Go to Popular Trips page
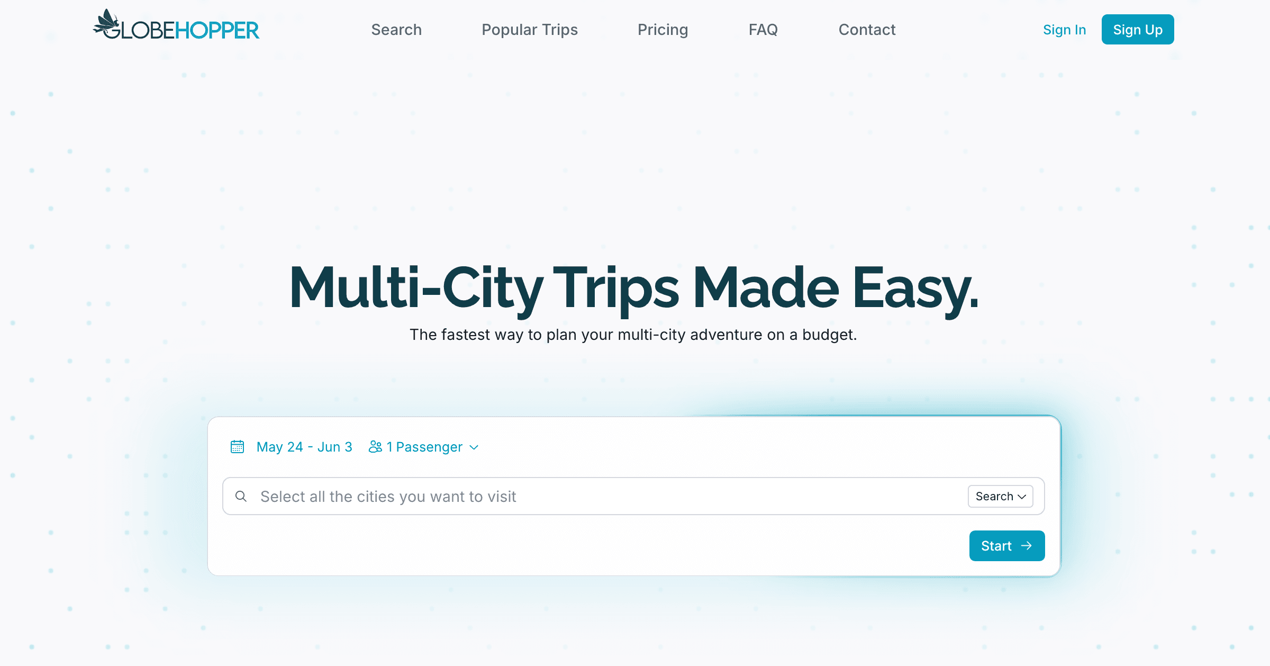 [529, 30]
